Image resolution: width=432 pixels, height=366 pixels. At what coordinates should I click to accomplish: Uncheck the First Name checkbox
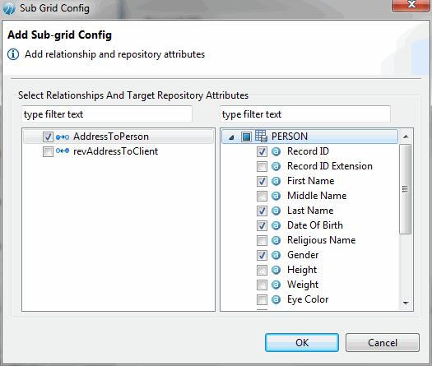tap(262, 181)
